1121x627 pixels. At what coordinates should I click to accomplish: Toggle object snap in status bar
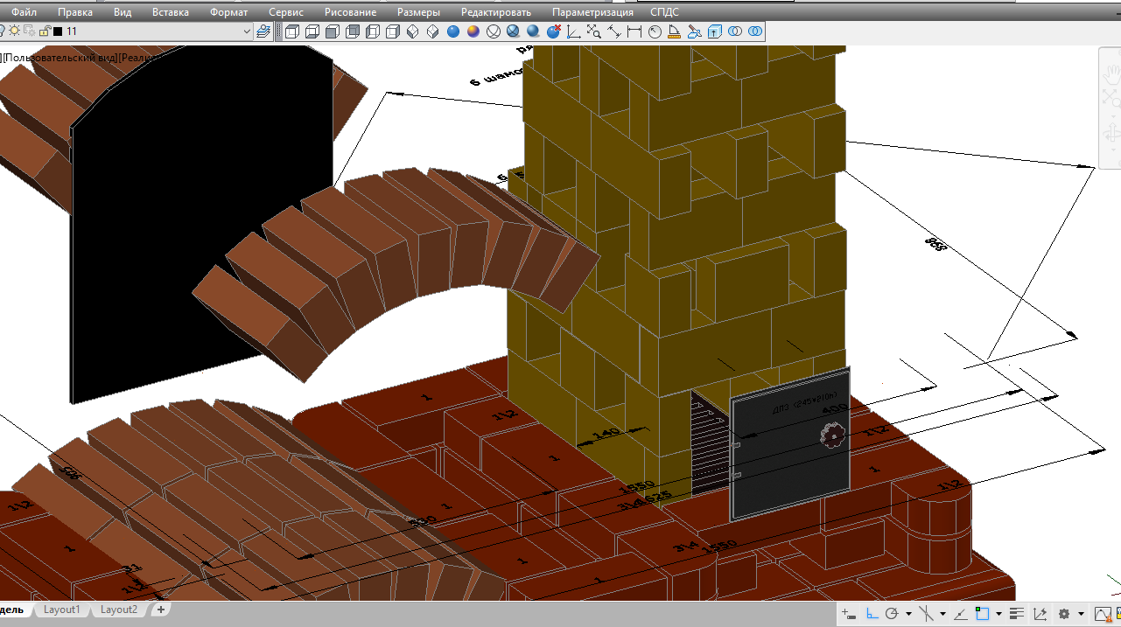click(983, 614)
